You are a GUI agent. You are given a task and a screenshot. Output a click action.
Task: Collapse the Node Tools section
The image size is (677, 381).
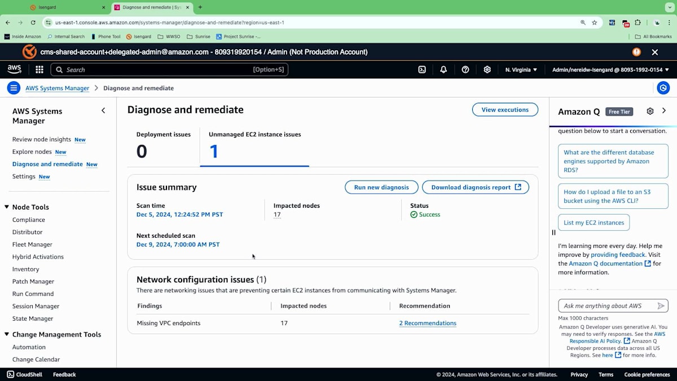[x=7, y=207]
